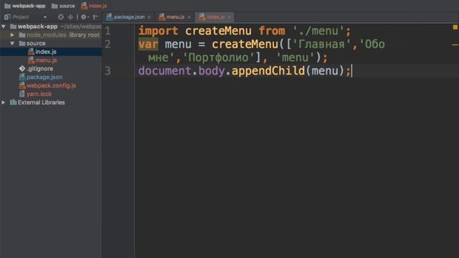Open webpack.config.js from the project tree
459x258 pixels.
pyautogui.click(x=51, y=86)
